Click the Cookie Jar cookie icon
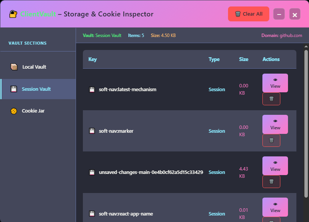309x222 pixels. tap(14, 111)
